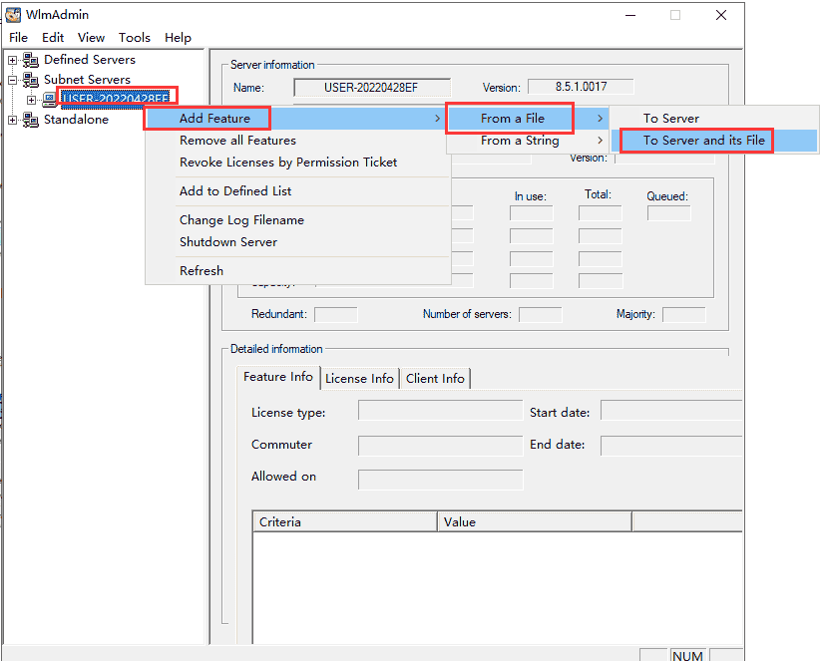Click the Majority field

(683, 315)
